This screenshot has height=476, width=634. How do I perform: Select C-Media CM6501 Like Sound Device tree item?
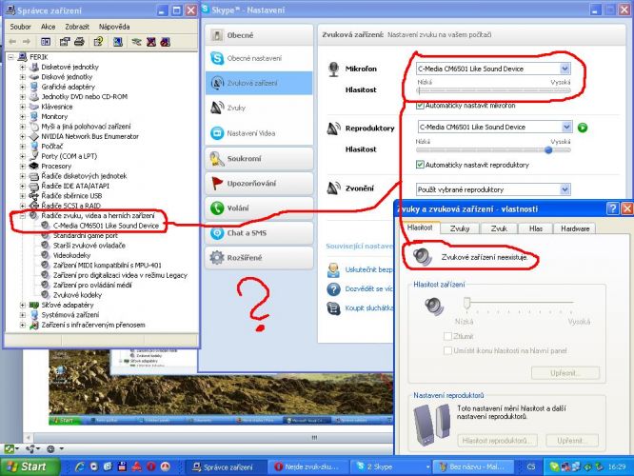pos(106,226)
